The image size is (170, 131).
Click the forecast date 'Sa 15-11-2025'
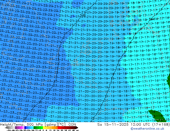coord(113,125)
